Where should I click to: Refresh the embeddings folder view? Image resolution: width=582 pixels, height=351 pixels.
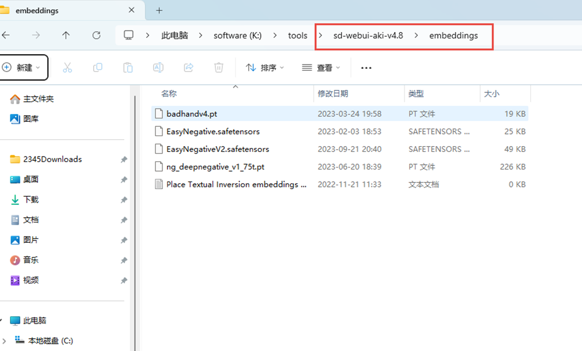(97, 36)
